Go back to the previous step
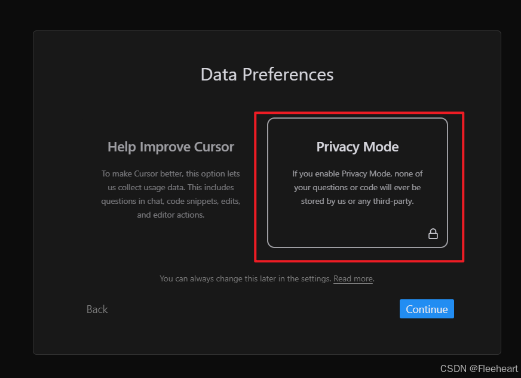 [x=97, y=309]
